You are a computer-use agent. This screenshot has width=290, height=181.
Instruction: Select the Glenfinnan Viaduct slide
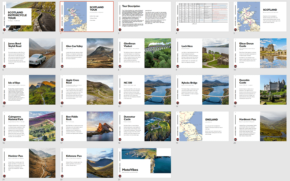tap(144, 53)
